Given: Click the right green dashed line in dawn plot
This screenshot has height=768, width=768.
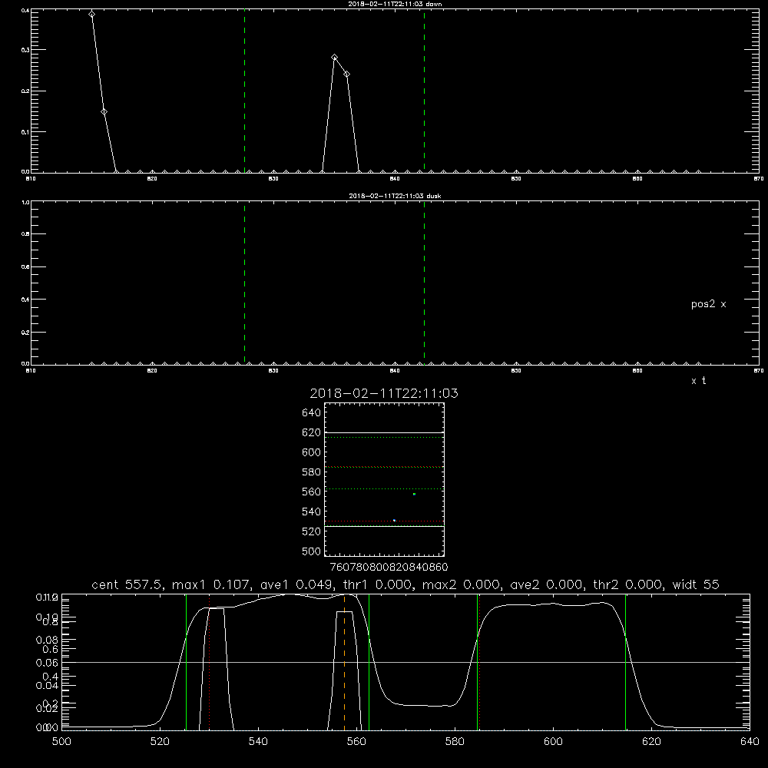Looking at the screenshot, I should pos(424,91).
